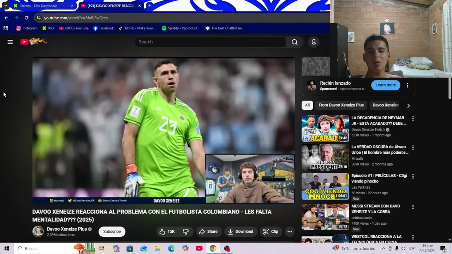The height and width of the screenshot is (254, 452).
Task: Open options for Episodio #1 Películas video
Action: point(413,176)
